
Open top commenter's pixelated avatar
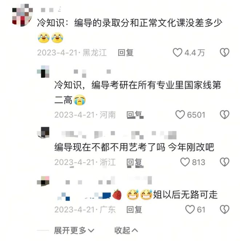click(x=23, y=15)
